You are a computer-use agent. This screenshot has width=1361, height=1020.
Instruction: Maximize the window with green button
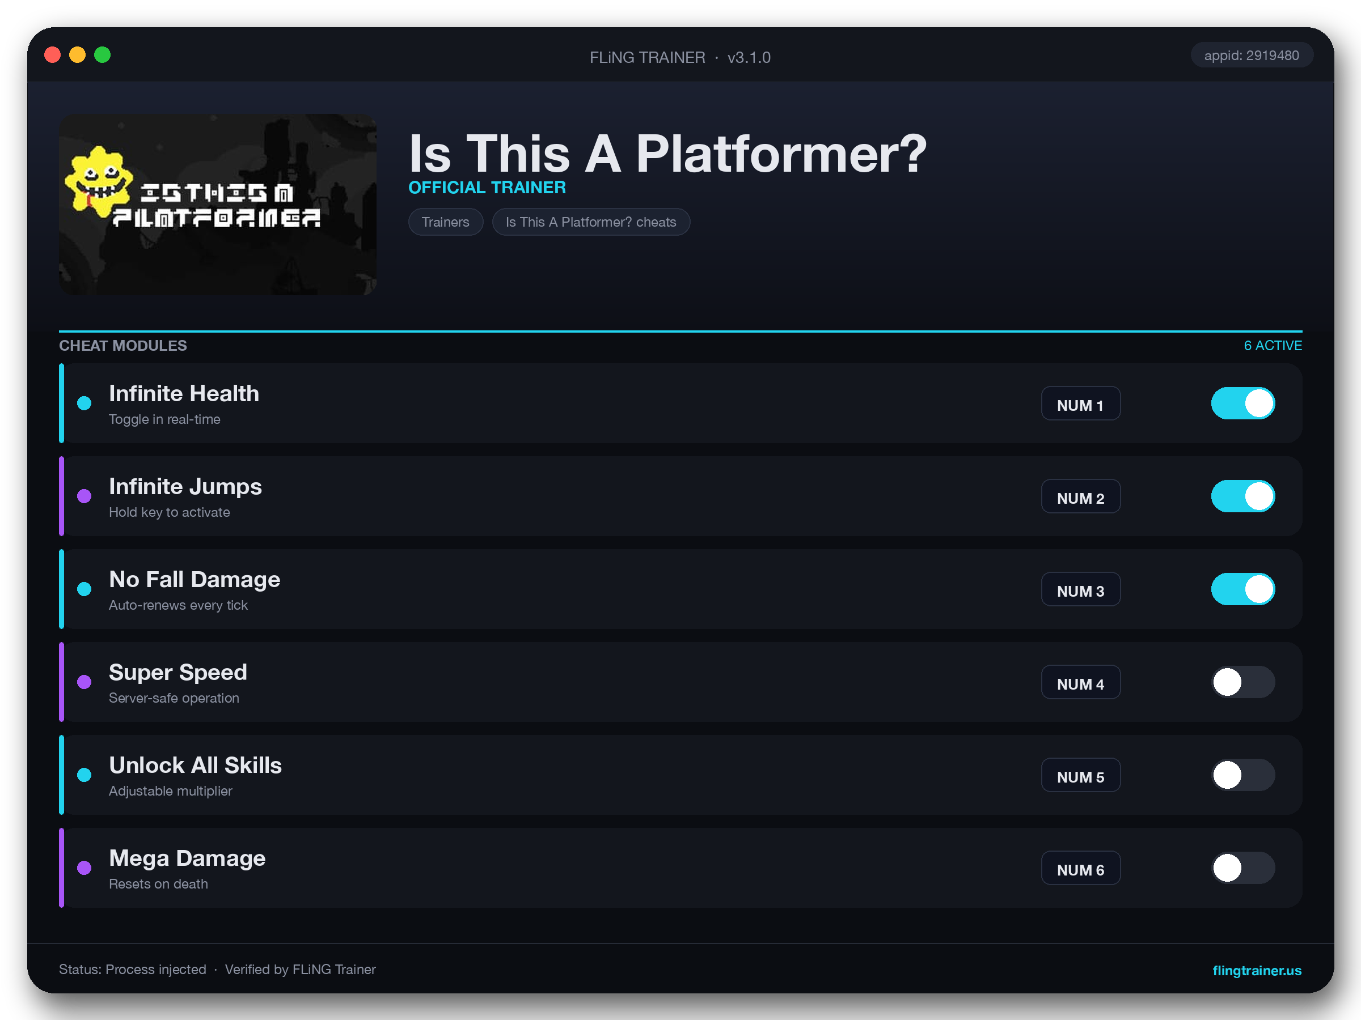point(102,56)
